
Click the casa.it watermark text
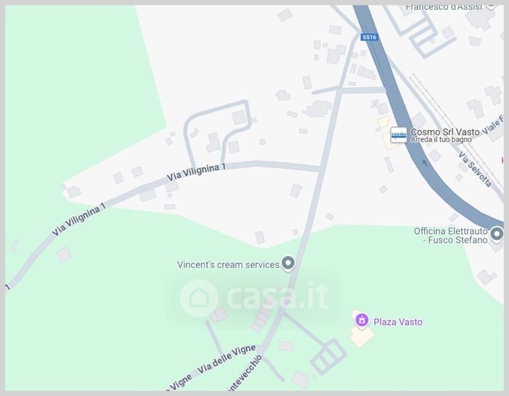[x=278, y=296]
